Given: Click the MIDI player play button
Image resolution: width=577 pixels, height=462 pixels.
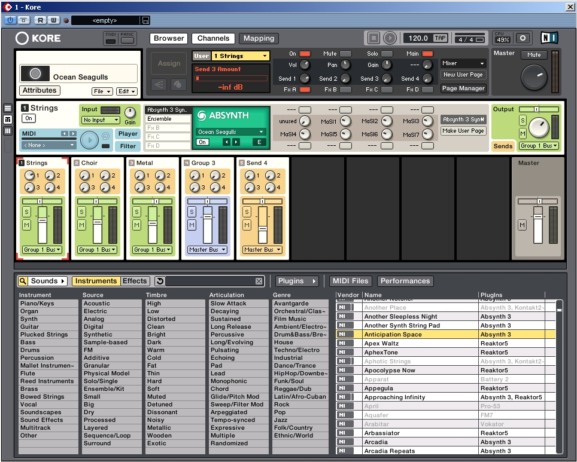Looking at the screenshot, I should pyautogui.click(x=89, y=140).
